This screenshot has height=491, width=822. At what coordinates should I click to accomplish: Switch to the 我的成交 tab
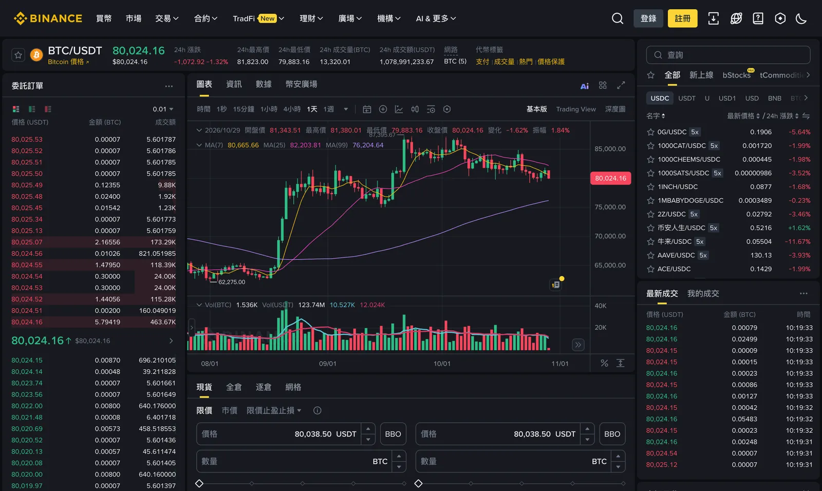point(703,294)
